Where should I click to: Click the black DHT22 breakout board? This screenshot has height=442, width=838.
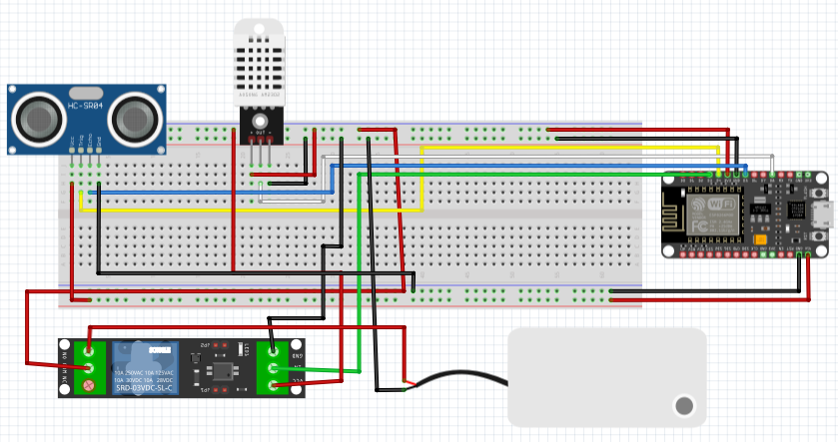click(x=261, y=126)
